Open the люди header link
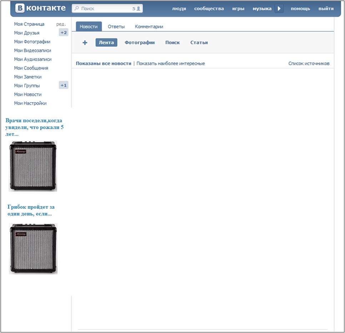 coord(179,9)
